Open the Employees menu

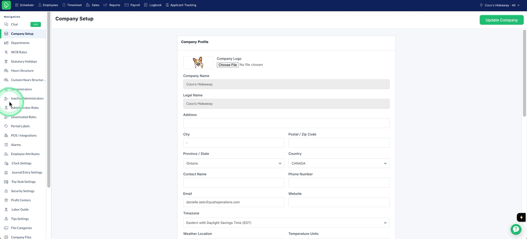pyautogui.click(x=48, y=5)
